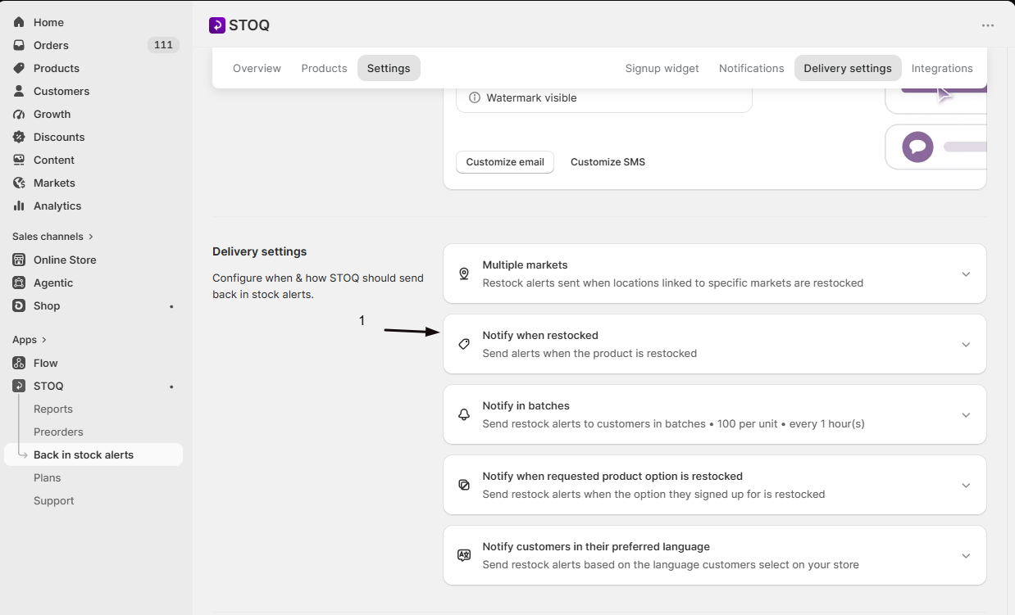The height and width of the screenshot is (615, 1015).
Task: Expand the Notify in batches chevron
Action: [x=966, y=415]
